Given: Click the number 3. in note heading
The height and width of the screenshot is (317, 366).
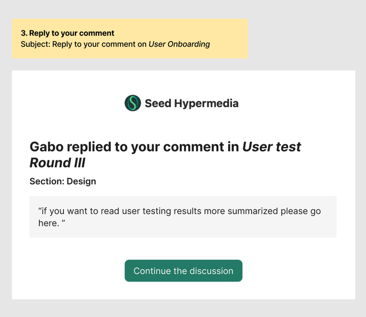Looking at the screenshot, I should coord(24,33).
